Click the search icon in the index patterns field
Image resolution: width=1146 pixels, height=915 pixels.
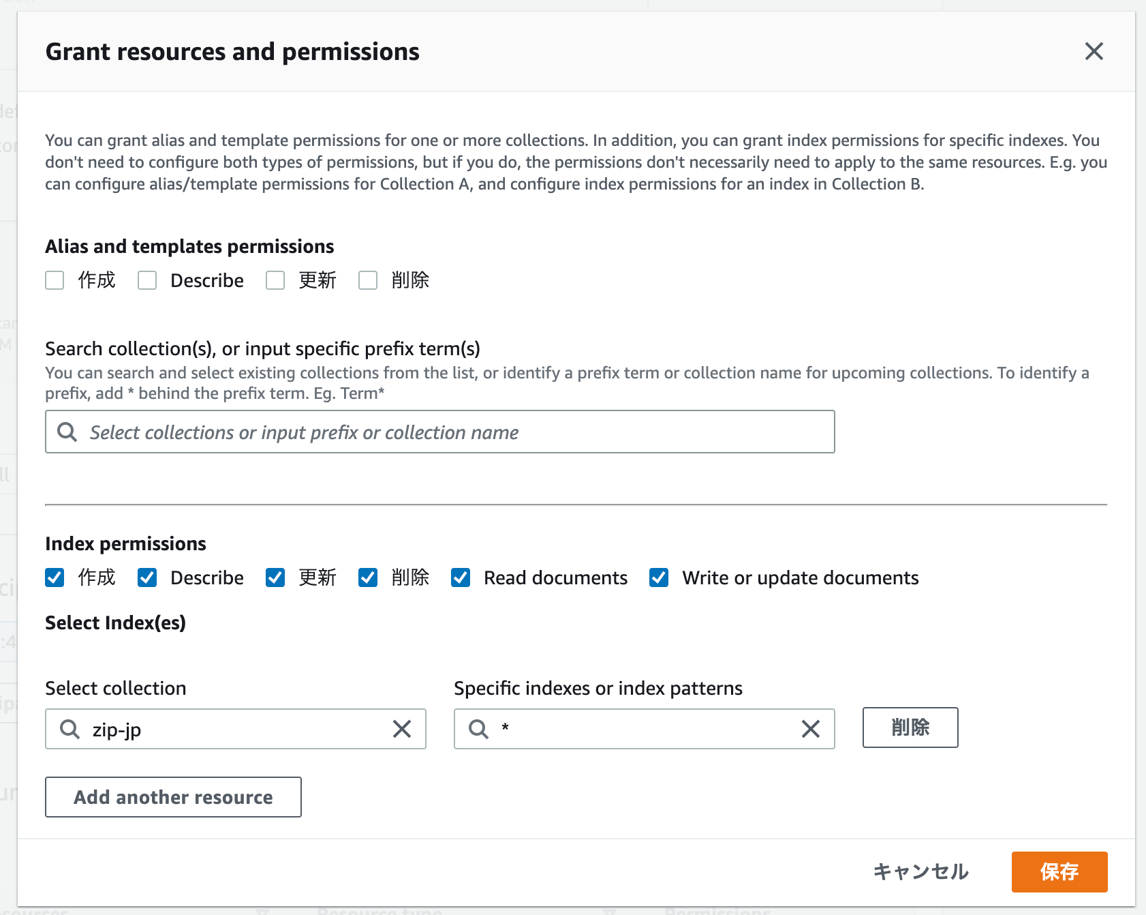coord(478,729)
